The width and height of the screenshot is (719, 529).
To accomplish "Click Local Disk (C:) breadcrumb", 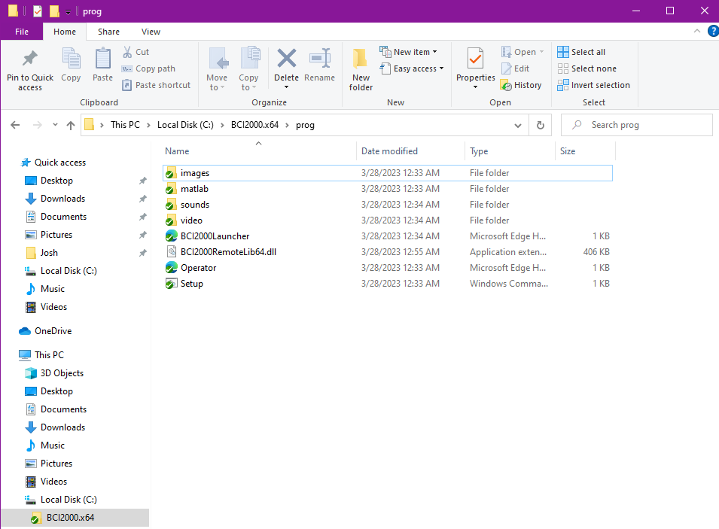I will pyautogui.click(x=185, y=125).
